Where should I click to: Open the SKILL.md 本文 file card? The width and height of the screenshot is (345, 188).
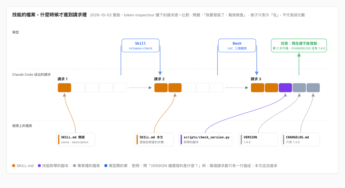click(154, 140)
